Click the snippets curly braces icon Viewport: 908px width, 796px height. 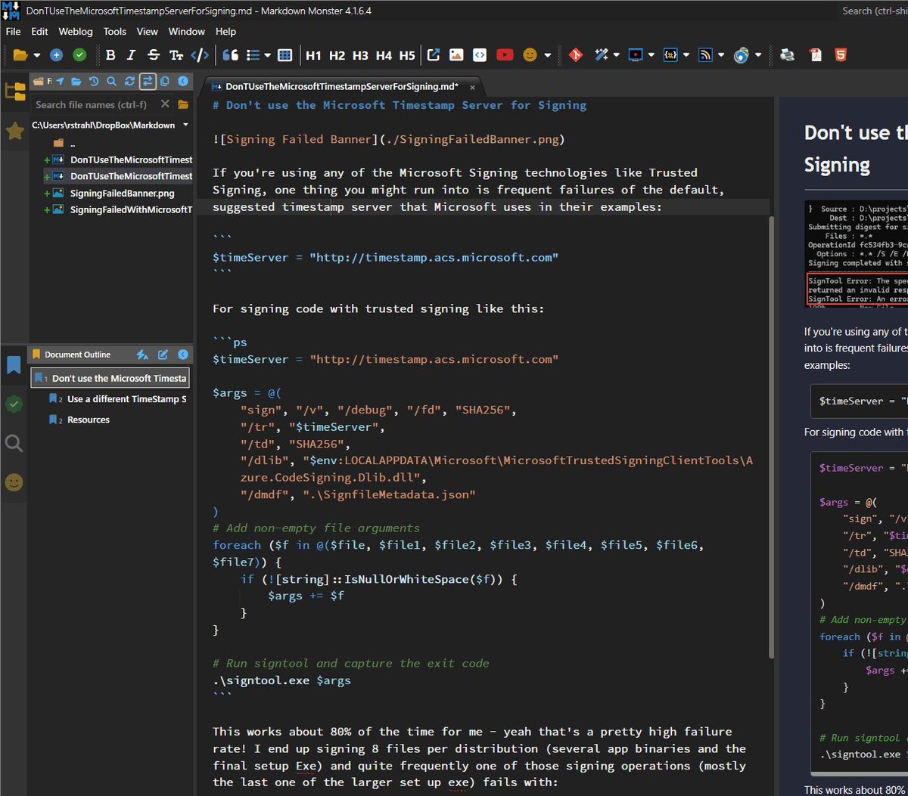pos(670,54)
